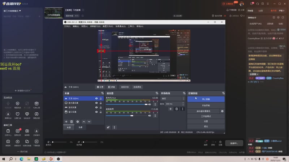289x162 pixels.
Task: Undock the audio mixer panel
Action: [x=157, y=93]
